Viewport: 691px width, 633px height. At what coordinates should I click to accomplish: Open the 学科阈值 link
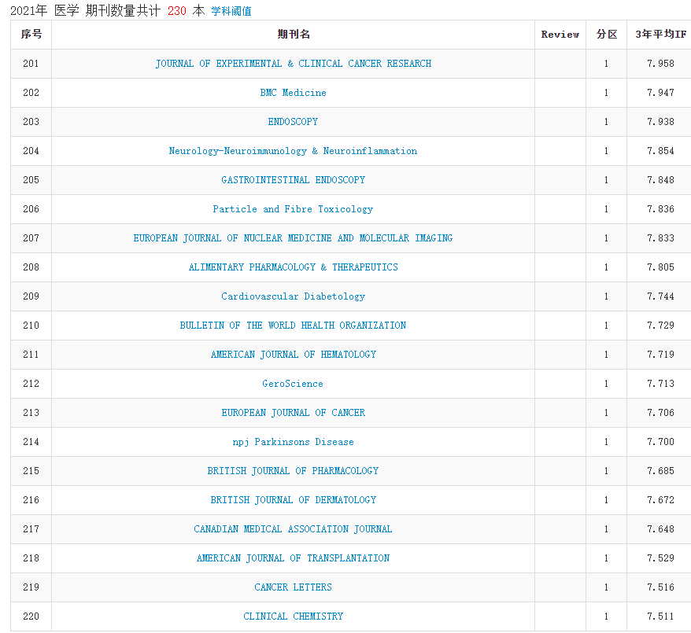coord(231,11)
